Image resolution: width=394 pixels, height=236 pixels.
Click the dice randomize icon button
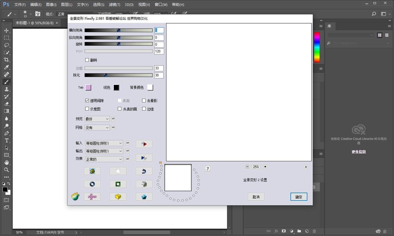point(144,184)
